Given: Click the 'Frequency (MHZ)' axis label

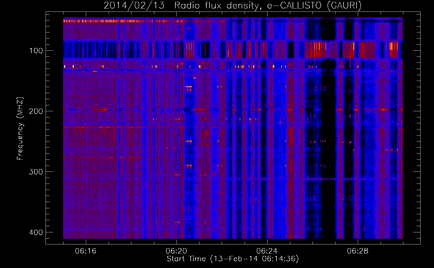Looking at the screenshot, I should tap(20, 129).
